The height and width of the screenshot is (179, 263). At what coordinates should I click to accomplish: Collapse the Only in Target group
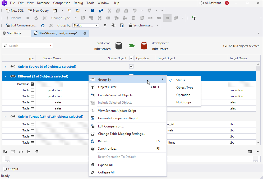tap(6, 117)
